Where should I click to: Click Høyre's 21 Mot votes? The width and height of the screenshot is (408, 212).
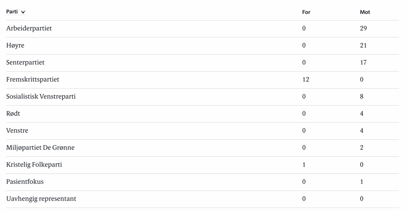[x=363, y=45]
